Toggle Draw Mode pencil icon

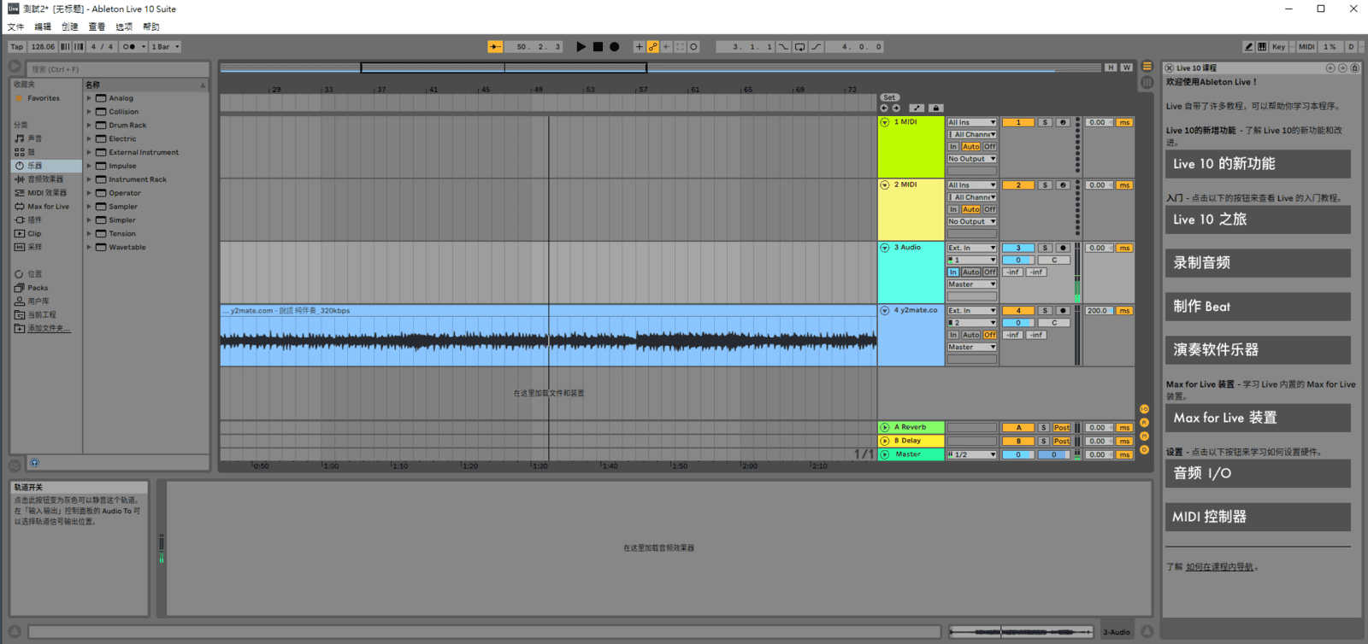(1248, 47)
